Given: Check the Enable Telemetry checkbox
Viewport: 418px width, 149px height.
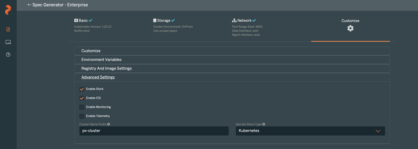Looking at the screenshot, I should point(82,116).
